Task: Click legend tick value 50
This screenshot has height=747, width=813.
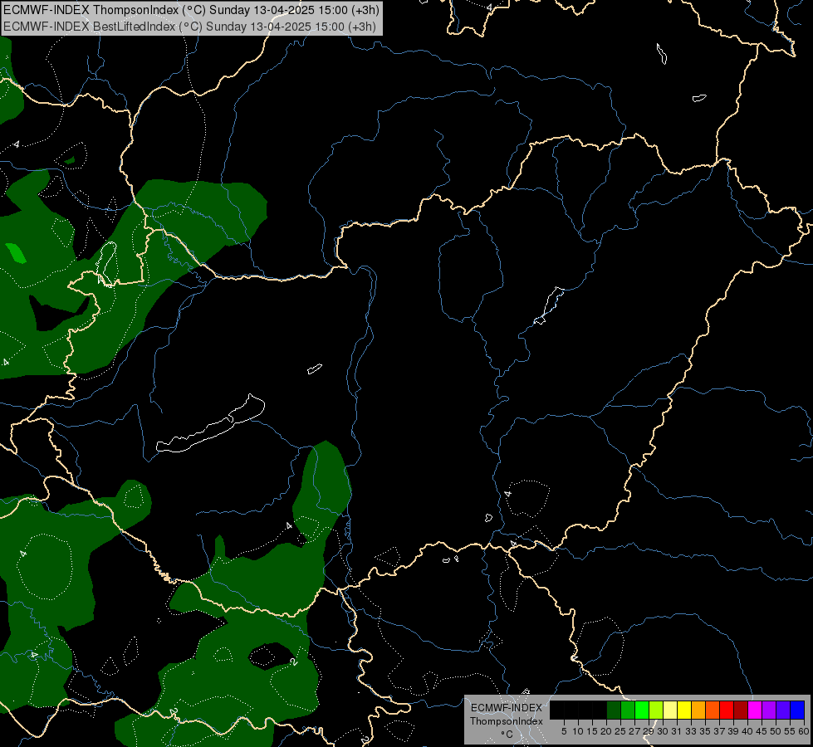Action: 775,731
